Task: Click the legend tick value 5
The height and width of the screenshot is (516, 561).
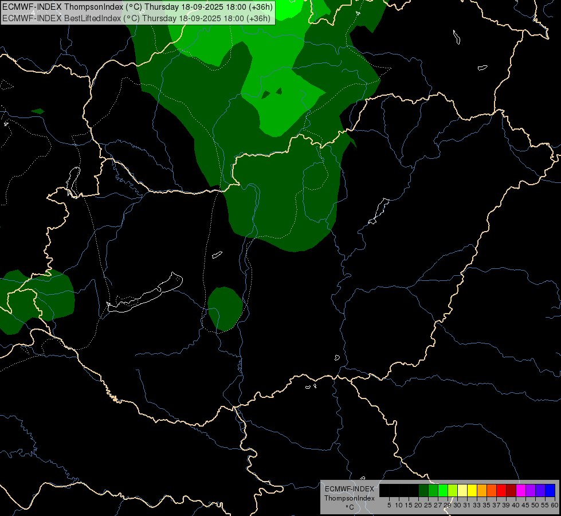Action: [x=389, y=505]
